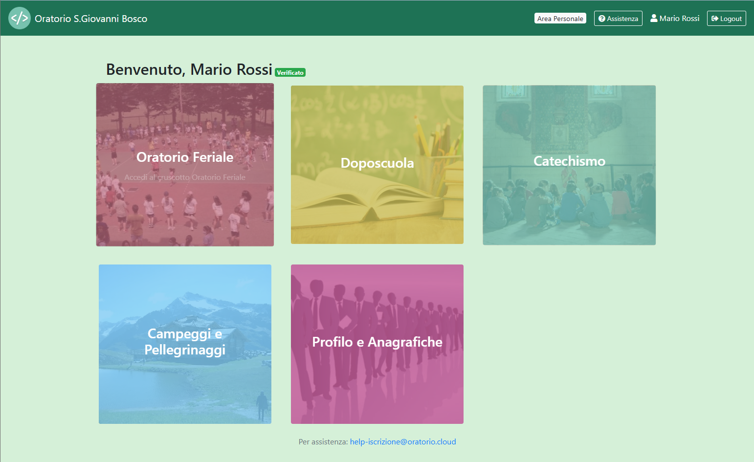This screenshot has height=462, width=754.
Task: Click the Assistenza button
Action: (618, 18)
